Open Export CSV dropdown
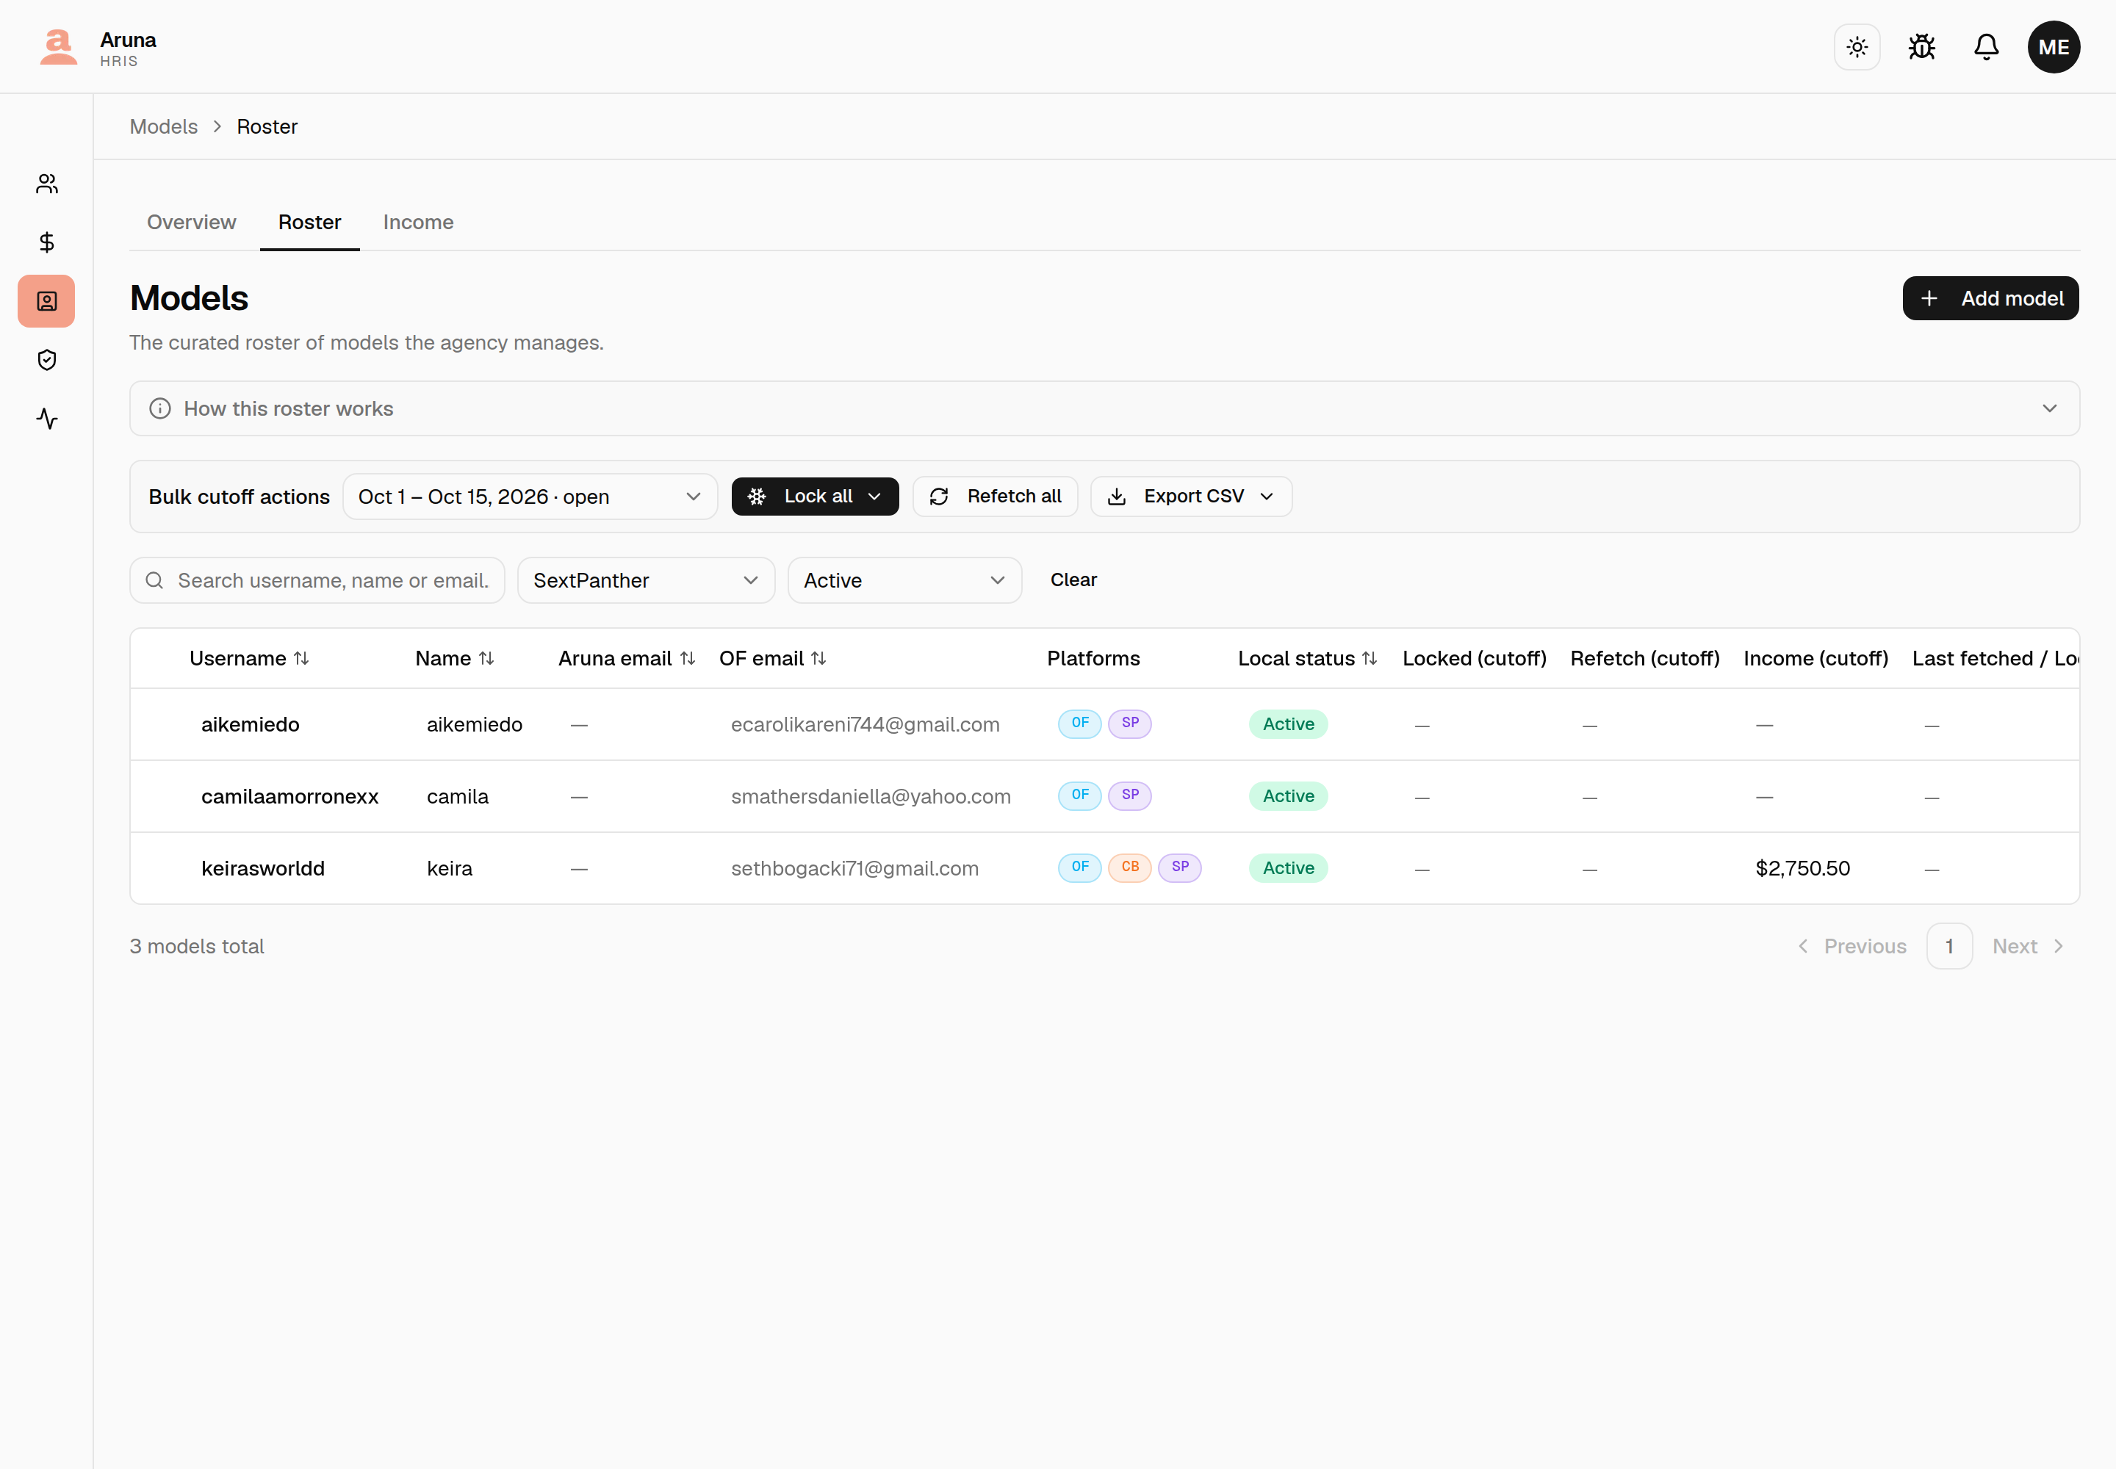 point(1190,497)
